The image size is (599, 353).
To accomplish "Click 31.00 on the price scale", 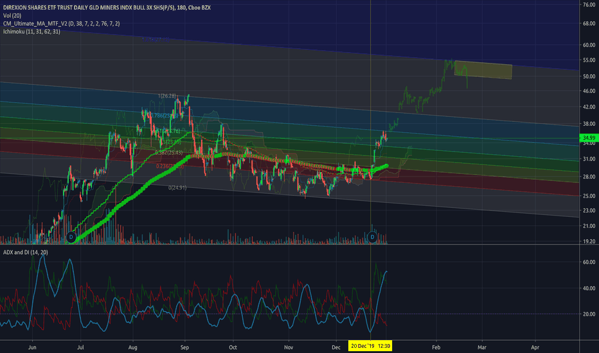I will coord(589,159).
